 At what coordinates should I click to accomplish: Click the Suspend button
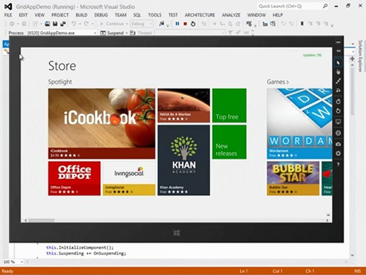point(112,33)
